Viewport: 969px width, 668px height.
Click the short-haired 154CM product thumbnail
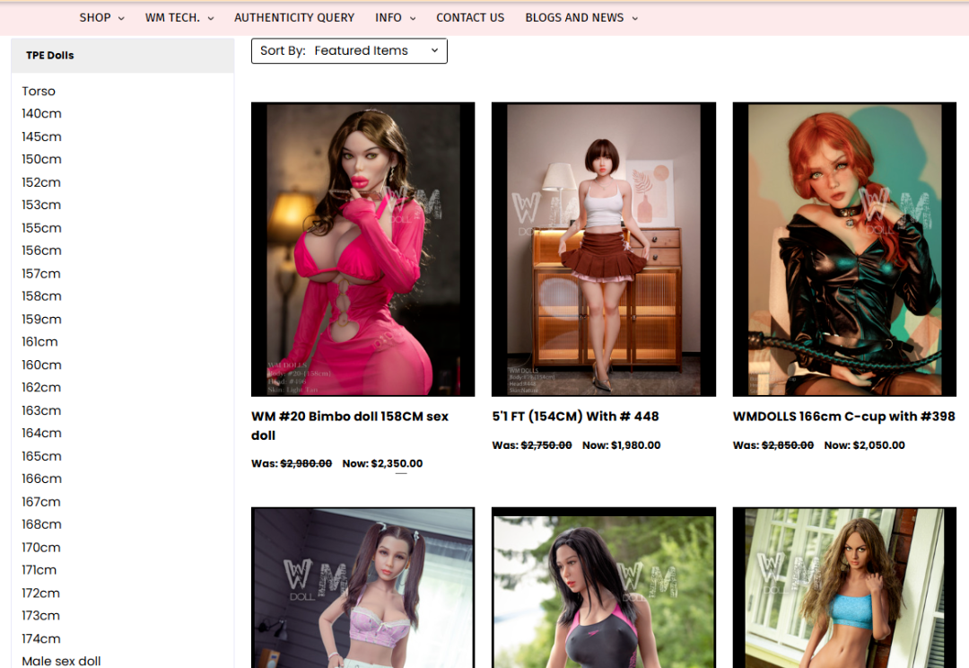603,250
